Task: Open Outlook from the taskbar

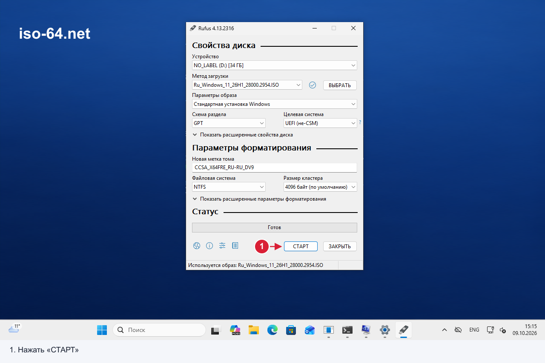Action: 310,330
